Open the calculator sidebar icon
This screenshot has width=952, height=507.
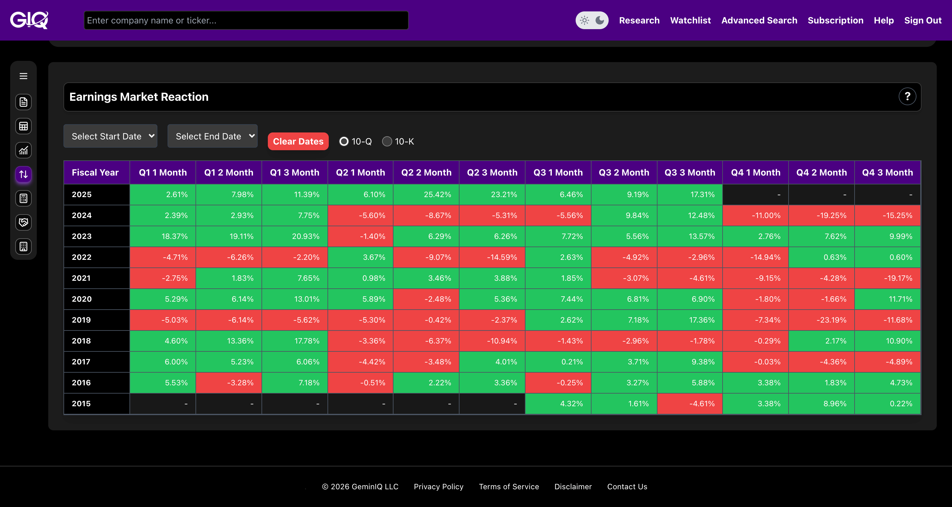tap(23, 198)
